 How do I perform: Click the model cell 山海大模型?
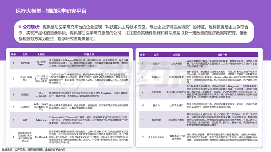click(x=176, y=64)
